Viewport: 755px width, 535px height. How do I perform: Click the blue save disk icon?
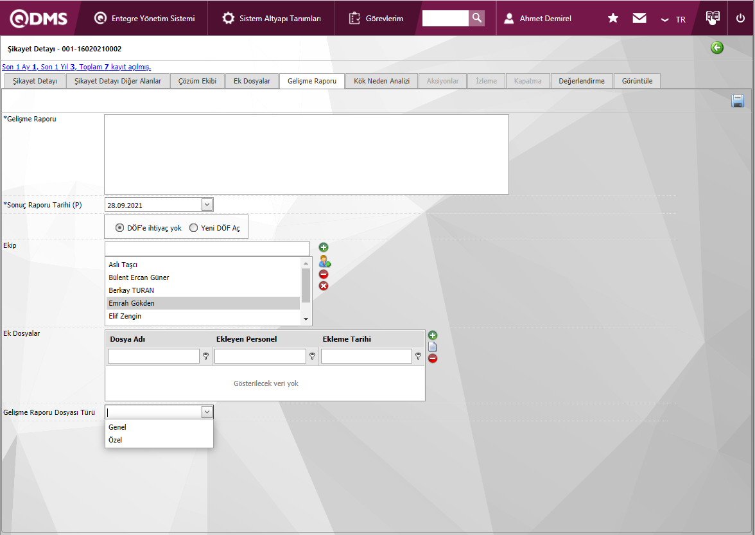tap(738, 101)
